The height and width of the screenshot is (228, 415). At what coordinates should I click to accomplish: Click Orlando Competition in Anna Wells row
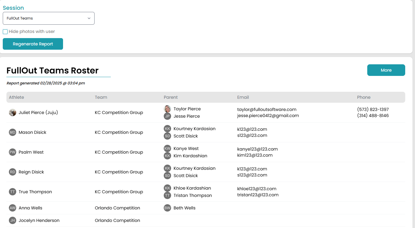(x=118, y=208)
